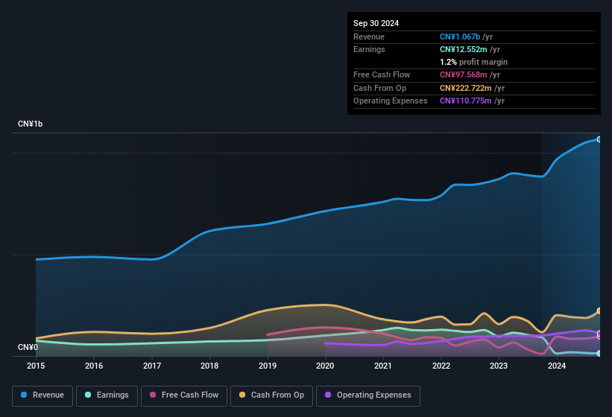Click the 2020 year tick label

coord(325,366)
